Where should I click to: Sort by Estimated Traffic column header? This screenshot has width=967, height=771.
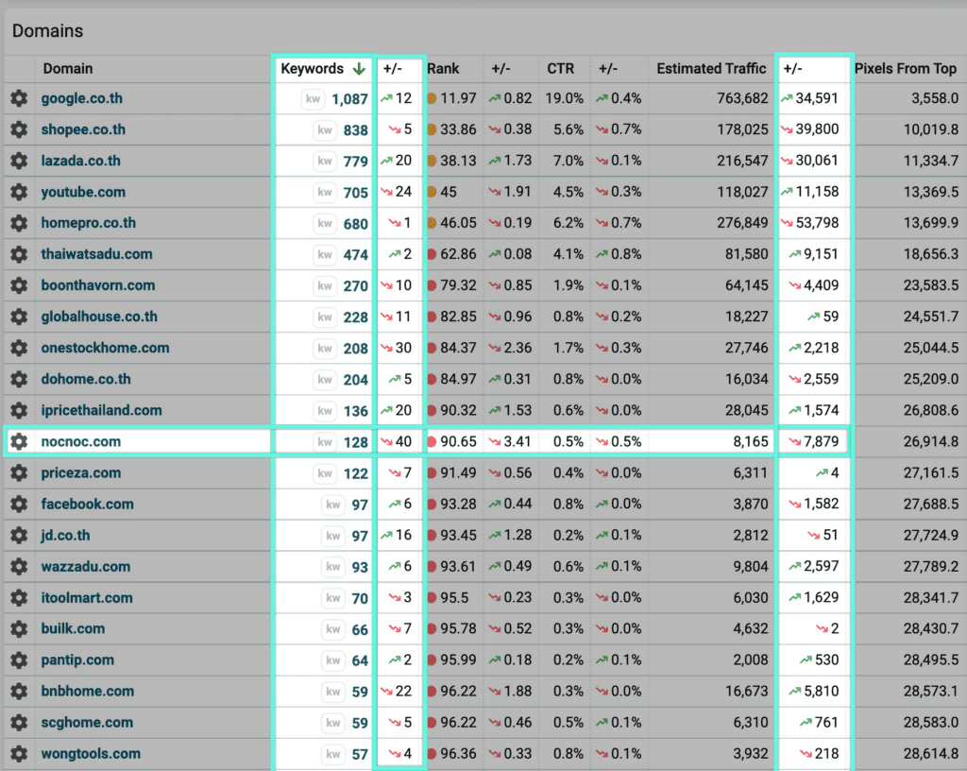click(x=711, y=68)
